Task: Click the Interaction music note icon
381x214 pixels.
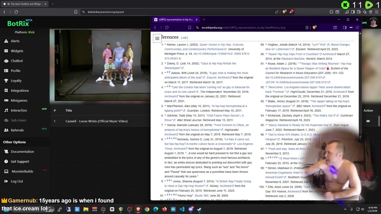Action: tap(6, 110)
